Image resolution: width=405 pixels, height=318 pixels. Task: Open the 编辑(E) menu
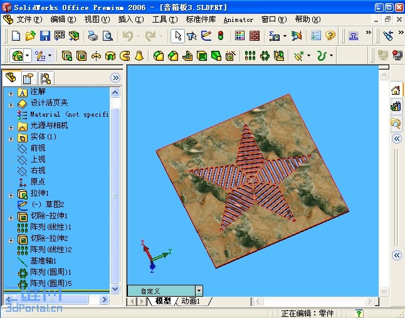[63, 19]
